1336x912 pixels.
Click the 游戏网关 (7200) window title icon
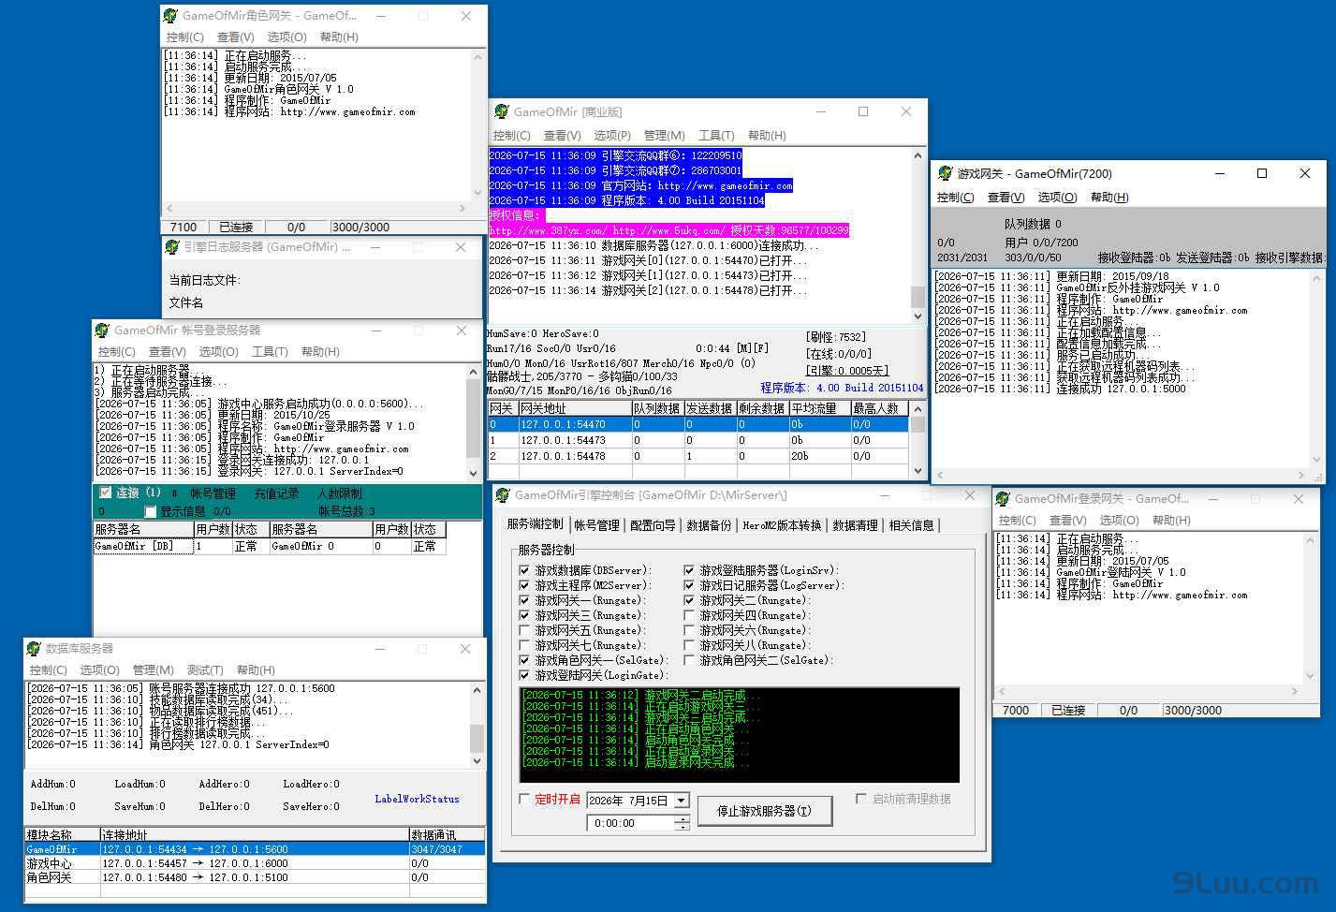pyautogui.click(x=946, y=173)
